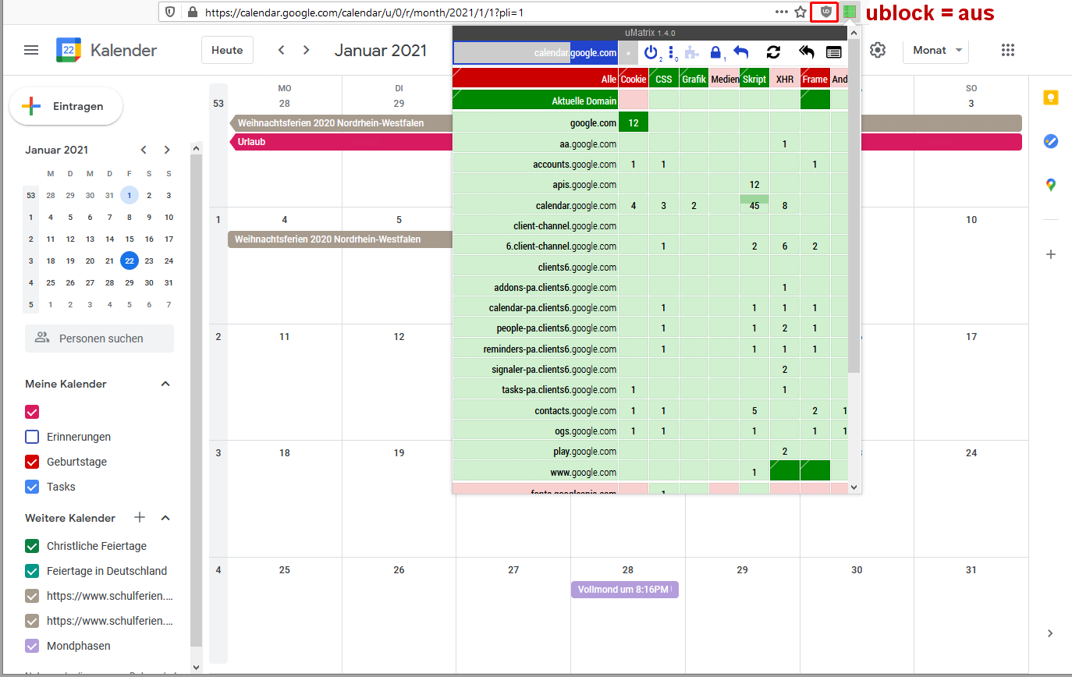Click the uBlock Origin toolbar icon

pyautogui.click(x=825, y=12)
